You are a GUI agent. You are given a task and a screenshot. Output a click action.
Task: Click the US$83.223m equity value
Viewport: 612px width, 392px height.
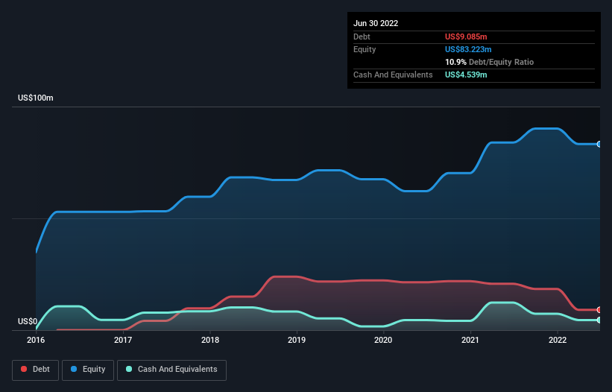(468, 49)
